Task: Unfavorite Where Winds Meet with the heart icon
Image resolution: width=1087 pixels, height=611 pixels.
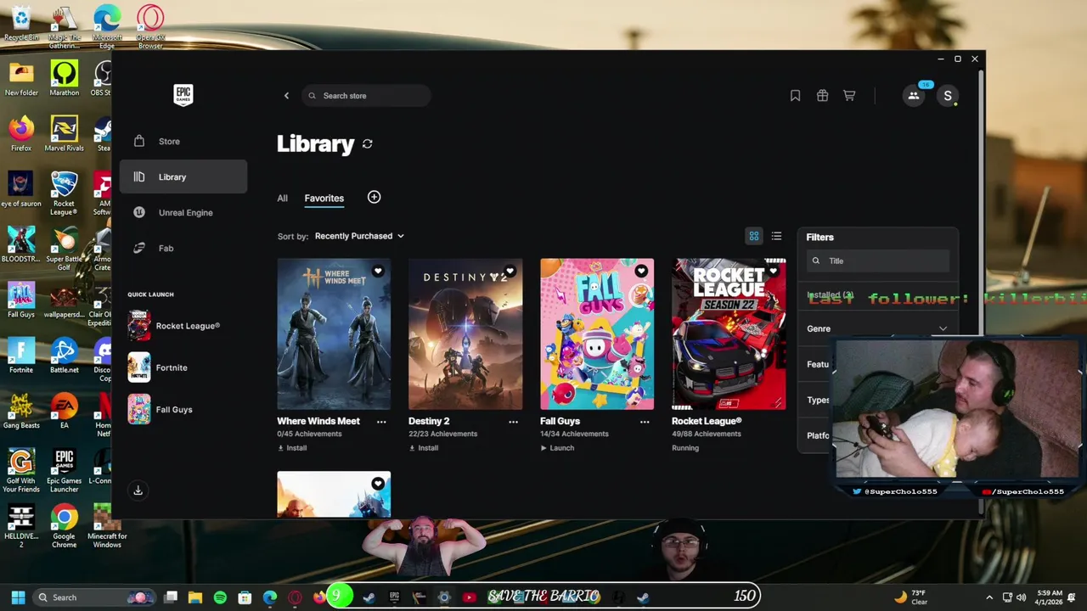Action: pos(378,272)
